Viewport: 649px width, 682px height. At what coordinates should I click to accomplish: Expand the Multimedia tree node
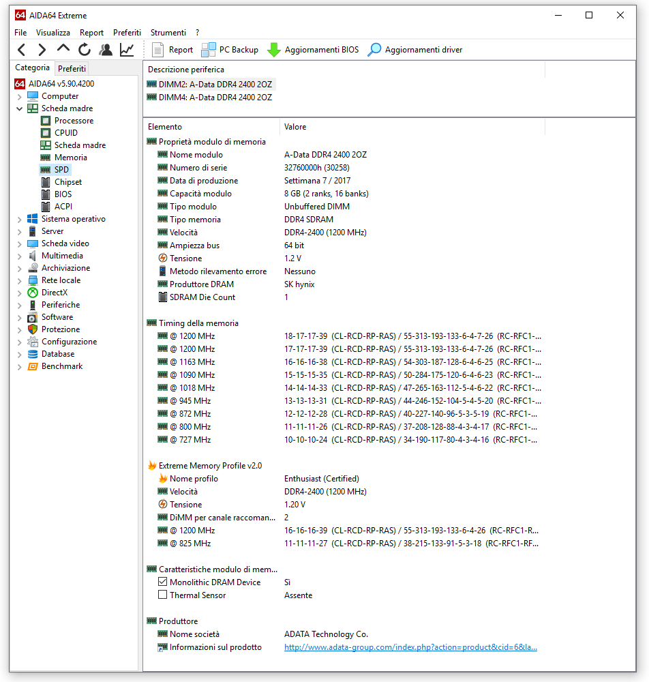coord(20,256)
